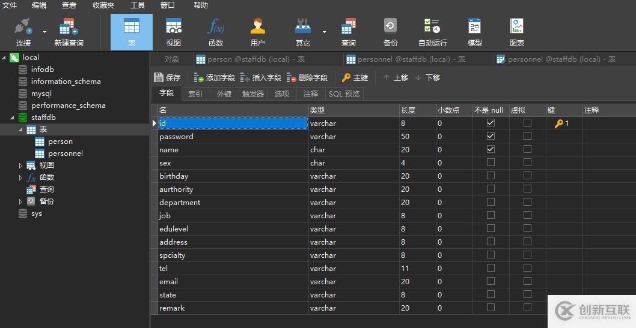636x328 pixels.
Task: Switch to the 选项 options tab
Action: [x=282, y=94]
